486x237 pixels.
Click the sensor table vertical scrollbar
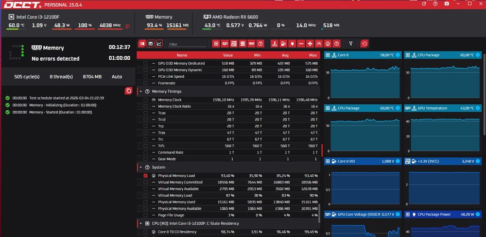click(x=319, y=213)
